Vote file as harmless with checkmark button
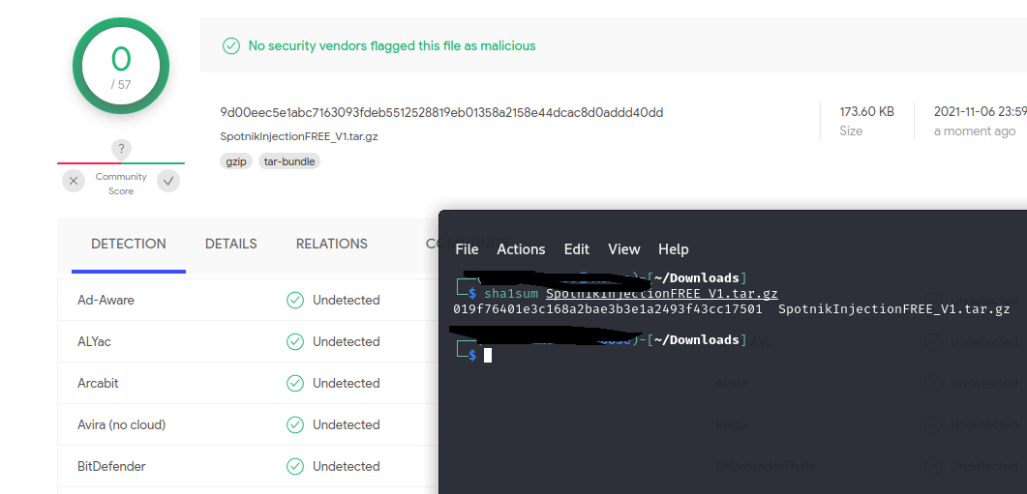 (168, 181)
